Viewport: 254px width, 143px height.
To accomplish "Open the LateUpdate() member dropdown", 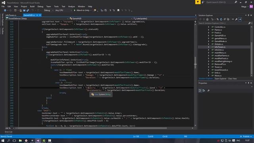I will point(164,19).
